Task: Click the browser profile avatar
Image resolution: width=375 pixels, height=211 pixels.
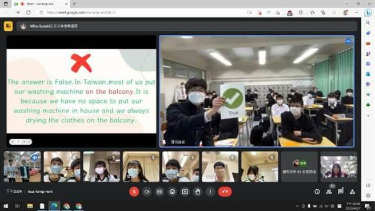Action: (345, 13)
